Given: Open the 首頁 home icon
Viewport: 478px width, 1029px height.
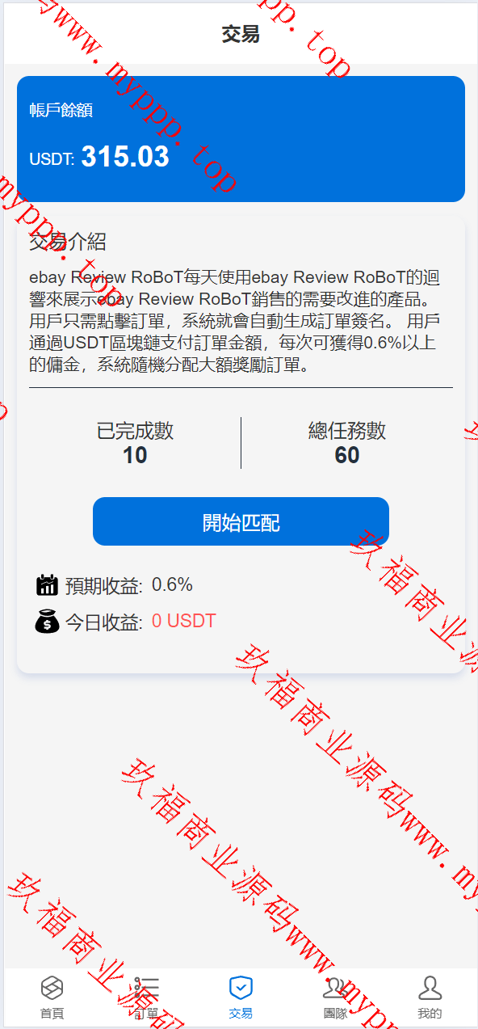Looking at the screenshot, I should pos(52,987).
